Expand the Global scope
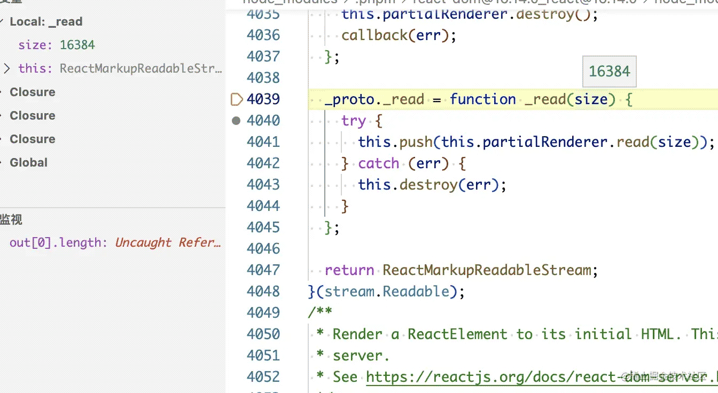Screen dimensions: 718x393 click(x=29, y=162)
